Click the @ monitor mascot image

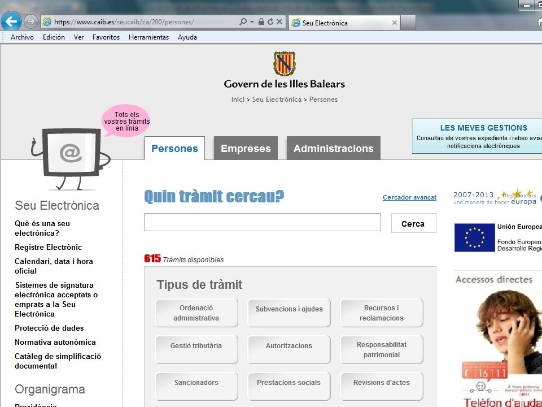tap(71, 159)
